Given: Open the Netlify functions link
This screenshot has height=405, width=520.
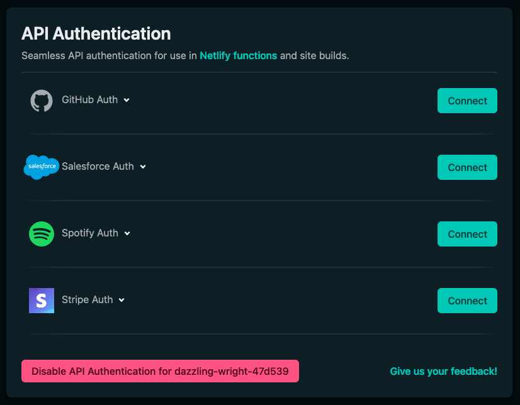Looking at the screenshot, I should (x=238, y=55).
